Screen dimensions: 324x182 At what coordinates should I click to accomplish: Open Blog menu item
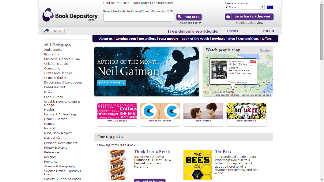232,39
